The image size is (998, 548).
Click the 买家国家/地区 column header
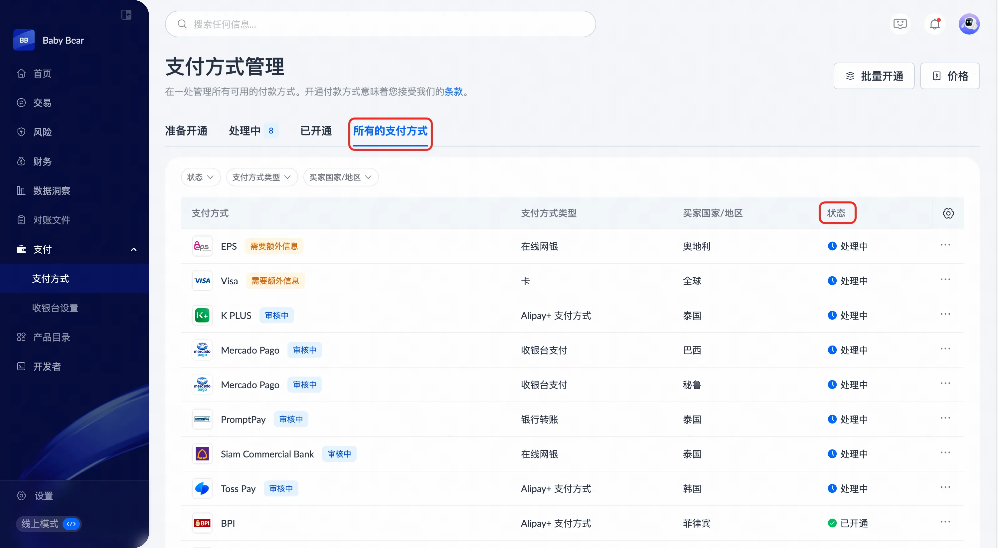click(x=713, y=213)
